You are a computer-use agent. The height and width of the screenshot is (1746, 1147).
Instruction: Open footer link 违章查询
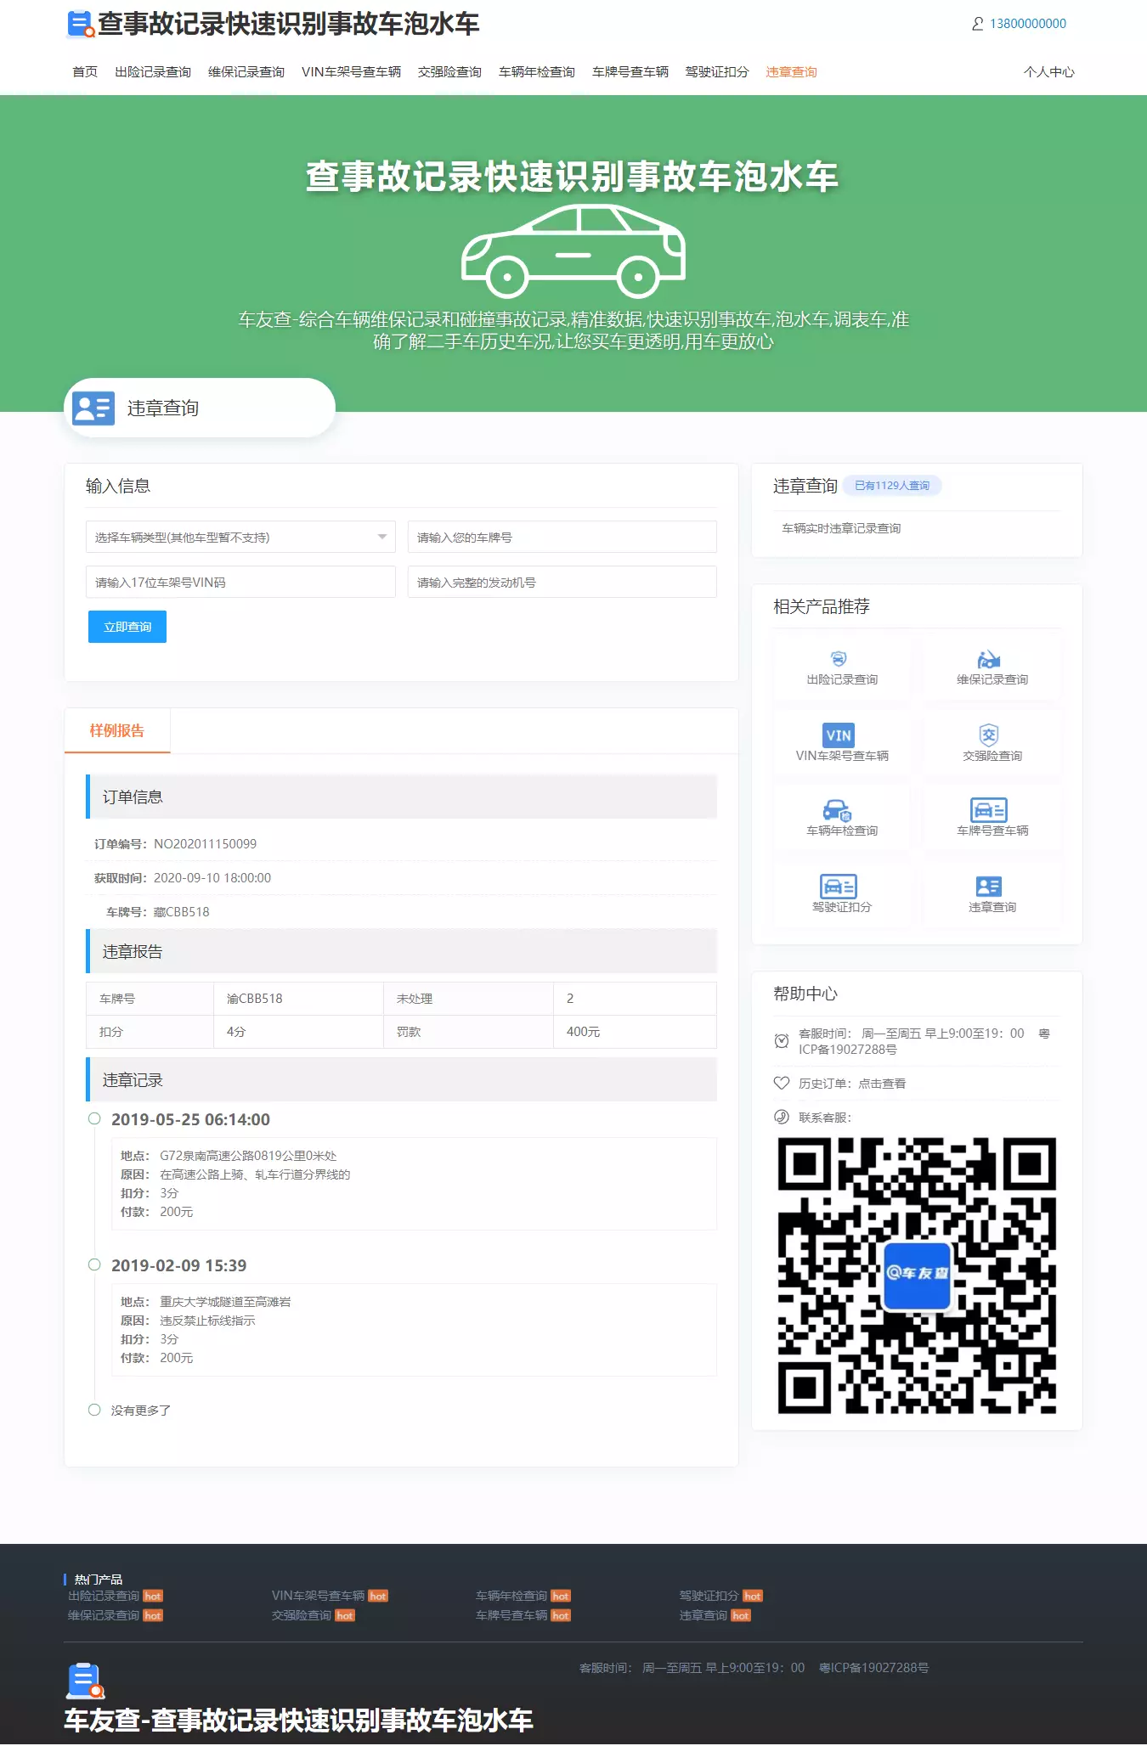pyautogui.click(x=703, y=1615)
